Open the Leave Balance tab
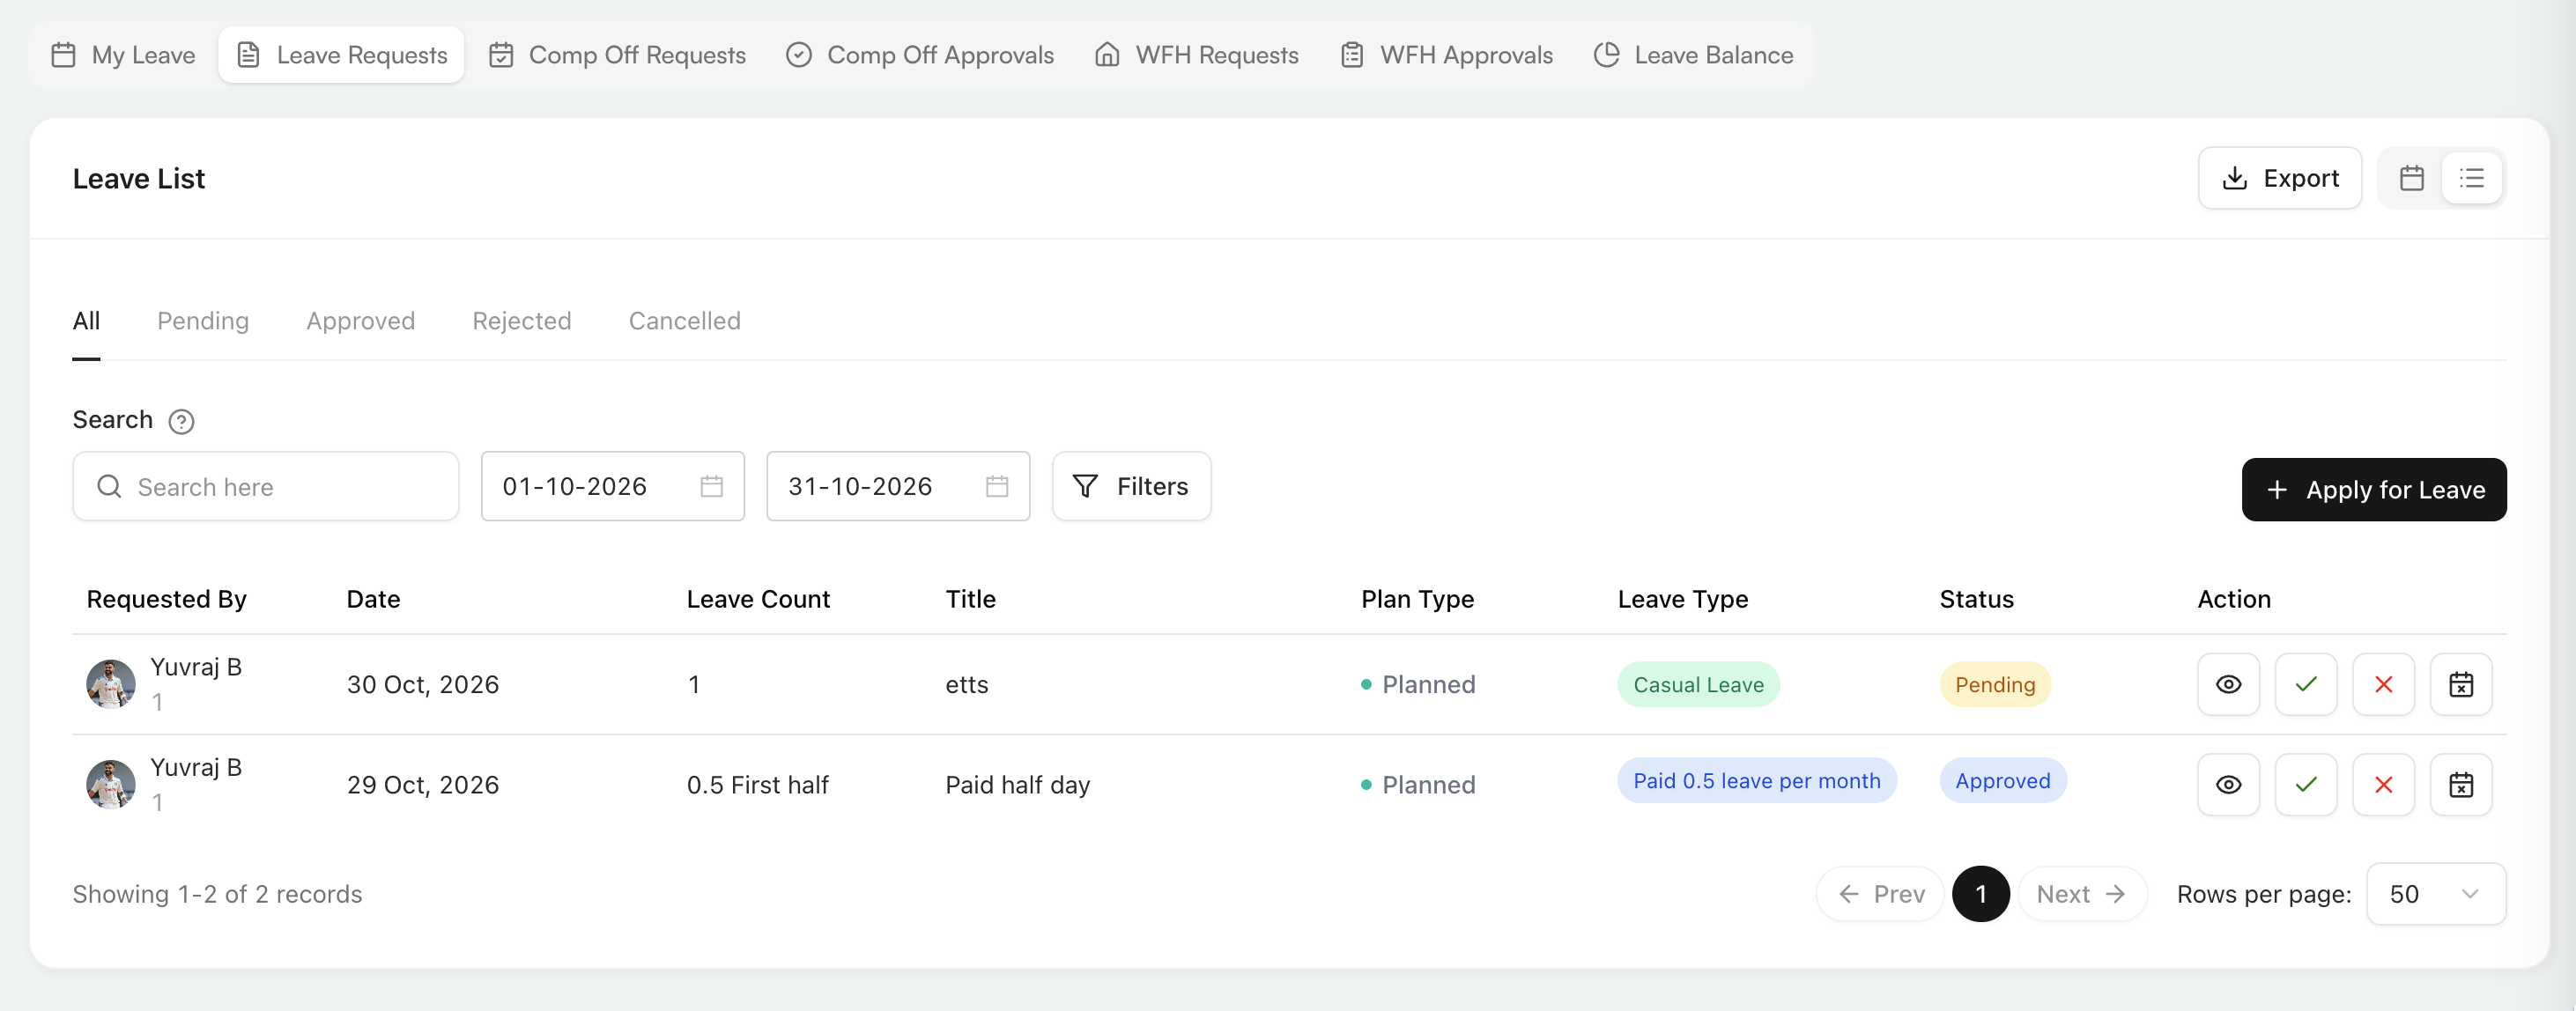 [1694, 55]
